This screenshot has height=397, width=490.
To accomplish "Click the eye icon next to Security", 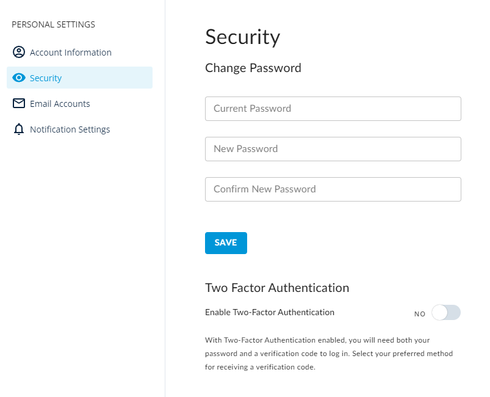I will point(18,78).
